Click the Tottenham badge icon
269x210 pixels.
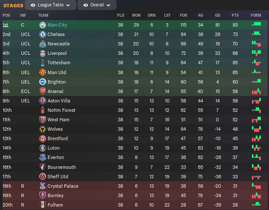(x=42, y=63)
